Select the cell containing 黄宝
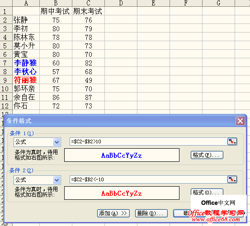The image size is (250, 226). pyautogui.click(x=26, y=54)
